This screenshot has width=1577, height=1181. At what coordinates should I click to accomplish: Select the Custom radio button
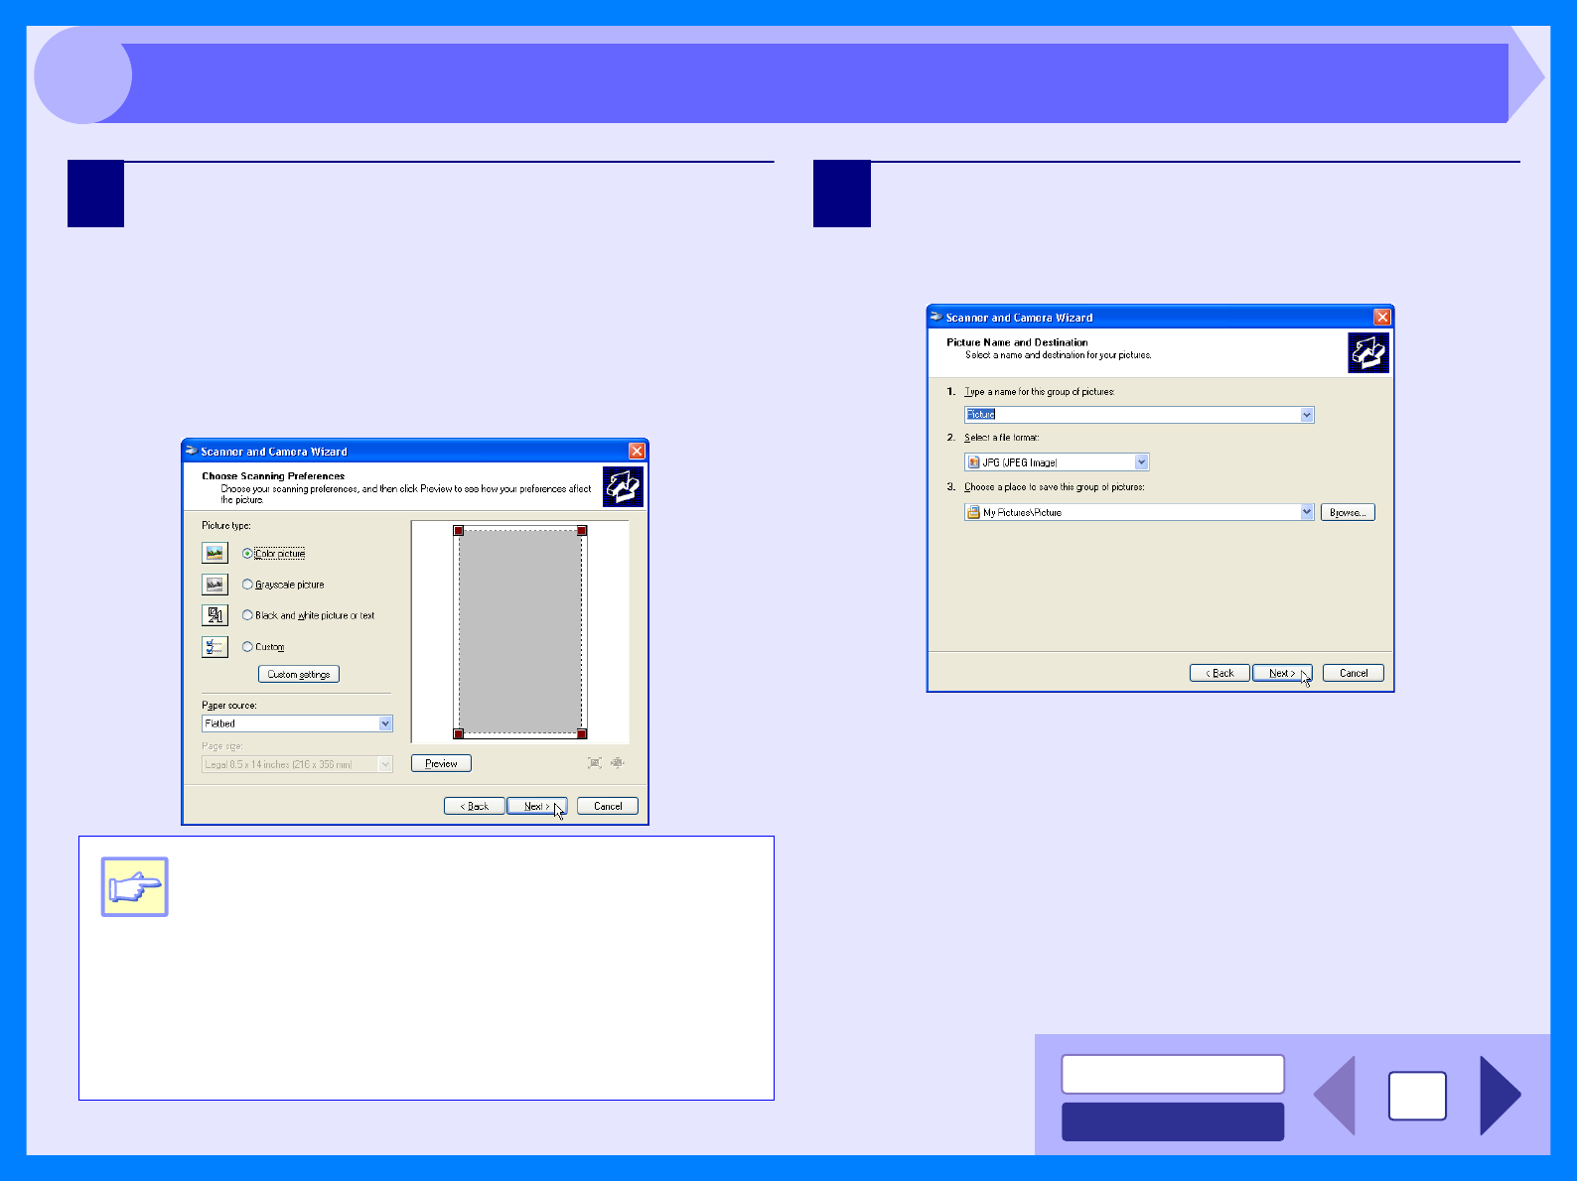pyautogui.click(x=247, y=646)
